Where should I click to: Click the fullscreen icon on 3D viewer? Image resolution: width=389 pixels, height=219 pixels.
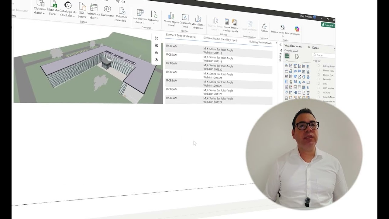pyautogui.click(x=156, y=38)
